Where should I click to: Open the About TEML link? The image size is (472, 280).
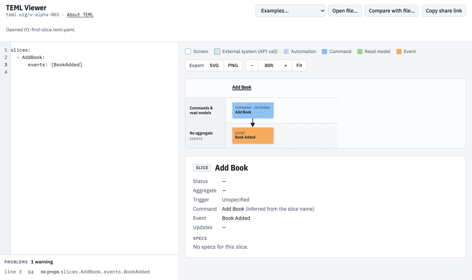(x=80, y=15)
